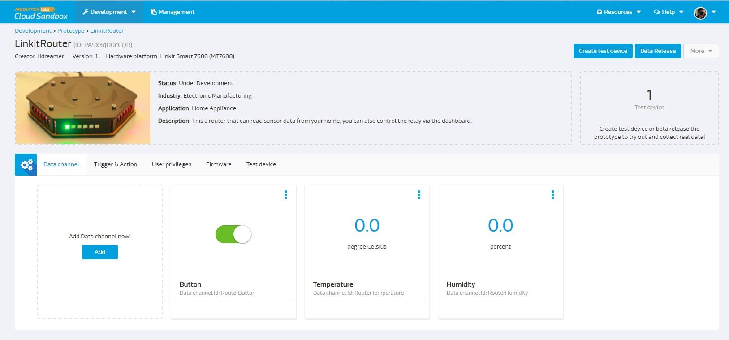Expand the account arrow next to the avatar
Viewport: 729px width, 340px height.
[714, 12]
